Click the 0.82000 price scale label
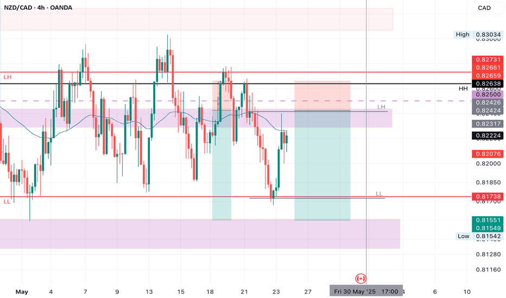The width and height of the screenshot is (506, 298). pyautogui.click(x=488, y=164)
